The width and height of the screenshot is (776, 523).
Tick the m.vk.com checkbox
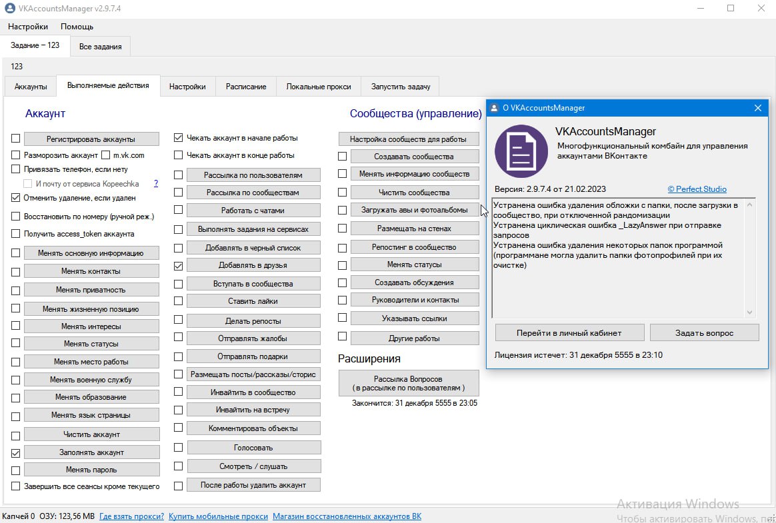[x=105, y=155]
